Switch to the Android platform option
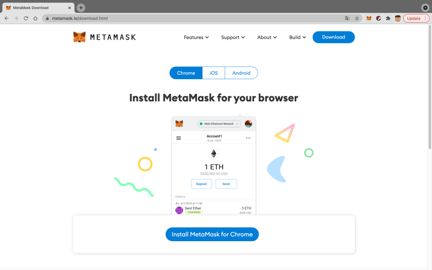Screen dimensions: 432x270 241,73
